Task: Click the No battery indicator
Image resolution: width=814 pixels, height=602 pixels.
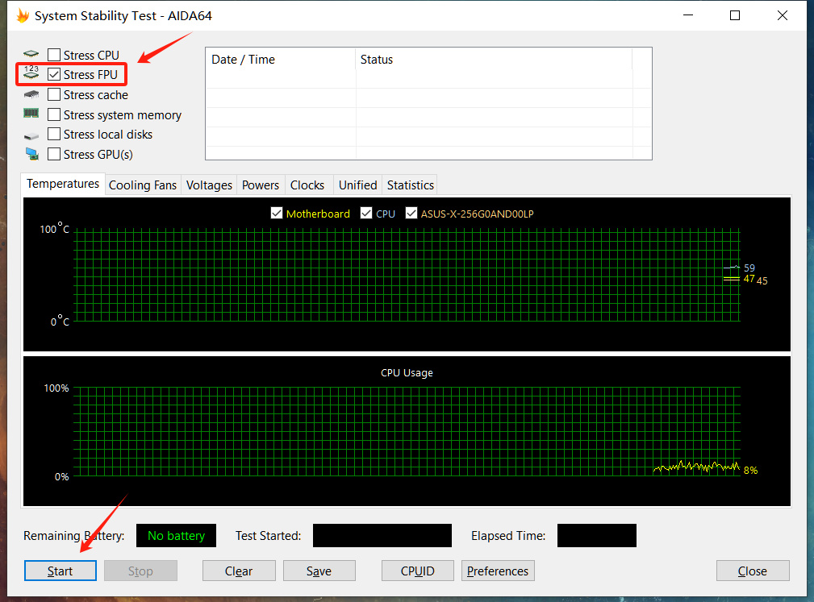Action: tap(176, 536)
